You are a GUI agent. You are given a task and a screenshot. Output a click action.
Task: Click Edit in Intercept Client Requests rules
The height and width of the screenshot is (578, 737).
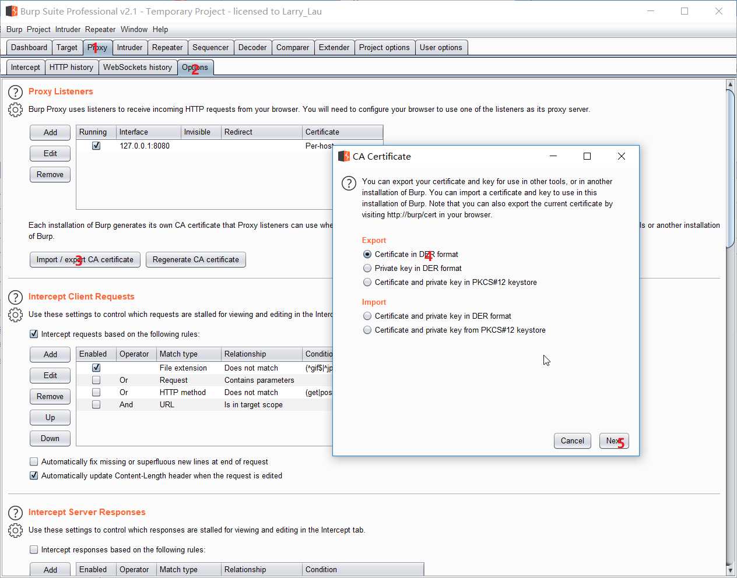50,375
